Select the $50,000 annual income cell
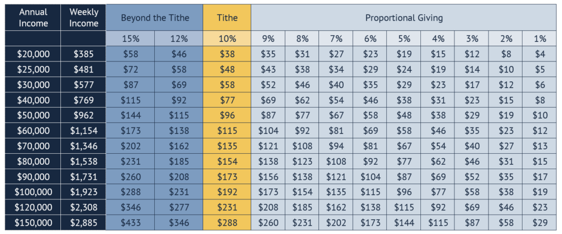562x234 pixels. (32, 116)
